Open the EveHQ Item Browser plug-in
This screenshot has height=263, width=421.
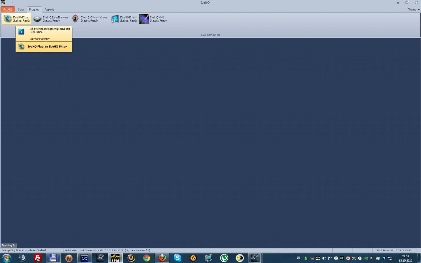point(51,19)
